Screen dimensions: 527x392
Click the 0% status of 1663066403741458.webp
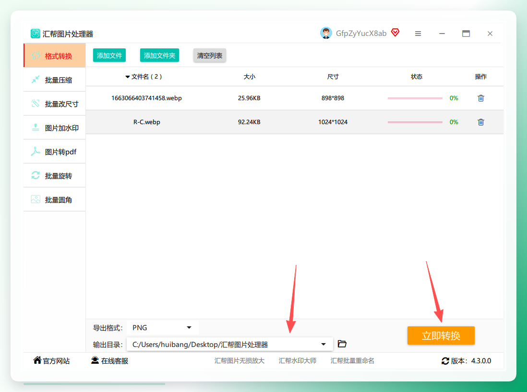[454, 98]
